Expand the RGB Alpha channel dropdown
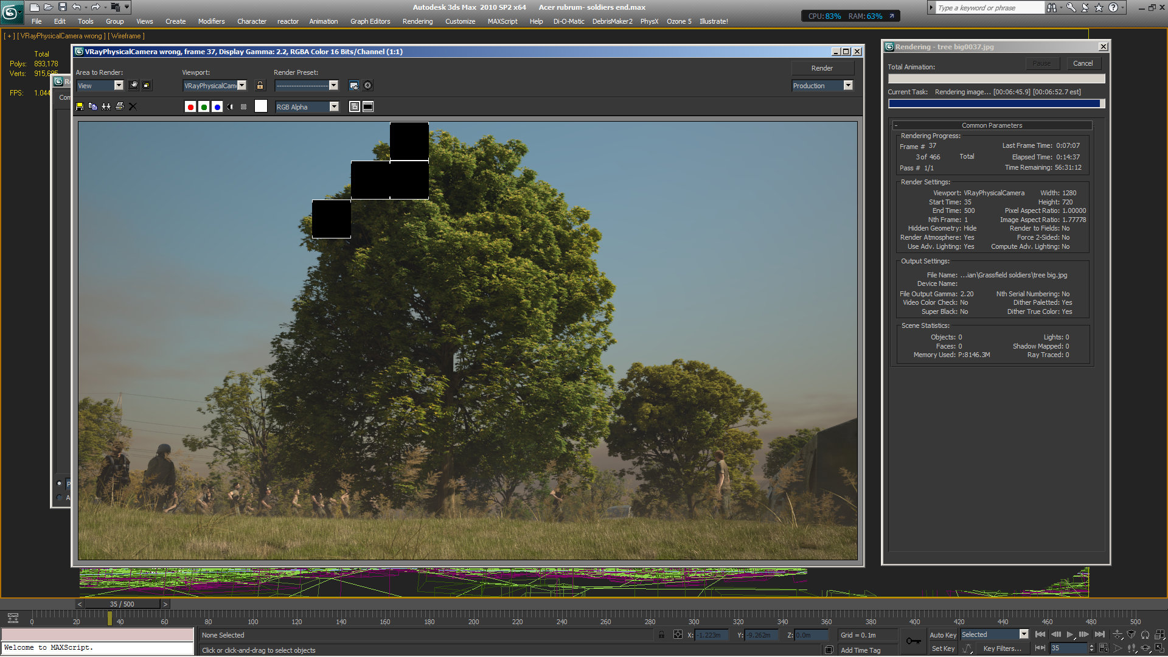 coord(334,107)
